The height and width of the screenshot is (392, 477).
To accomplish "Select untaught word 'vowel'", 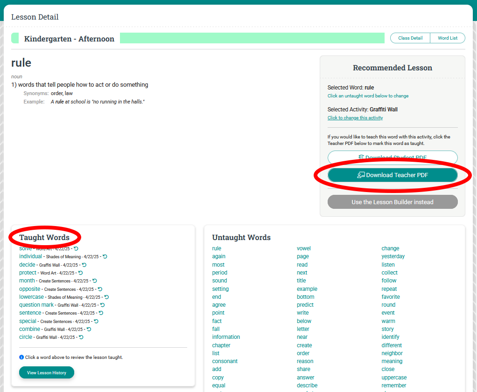I will point(303,248).
